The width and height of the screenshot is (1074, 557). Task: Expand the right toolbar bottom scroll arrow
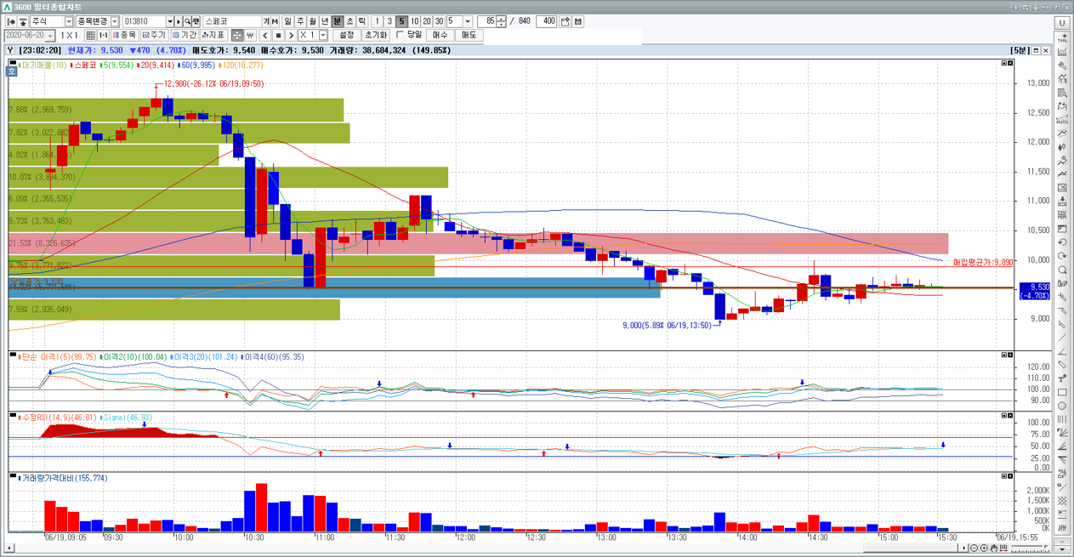click(1061, 550)
